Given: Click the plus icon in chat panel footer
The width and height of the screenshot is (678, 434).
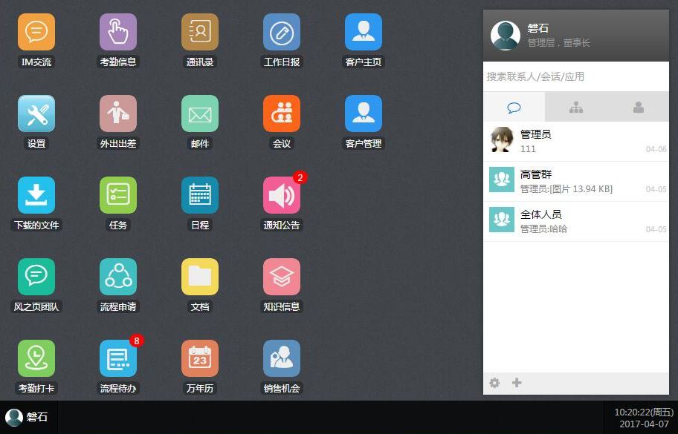Looking at the screenshot, I should point(517,383).
